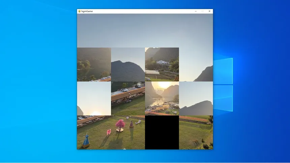Select the top-right corner plain sky tile
This screenshot has width=290, height=163.
(196, 30)
